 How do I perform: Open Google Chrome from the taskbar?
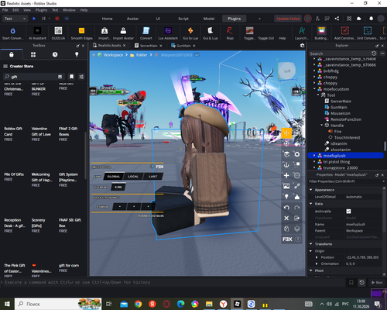138,304
